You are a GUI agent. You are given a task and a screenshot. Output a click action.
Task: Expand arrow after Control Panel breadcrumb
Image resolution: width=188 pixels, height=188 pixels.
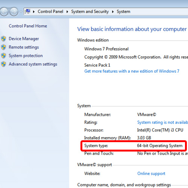click(67, 12)
